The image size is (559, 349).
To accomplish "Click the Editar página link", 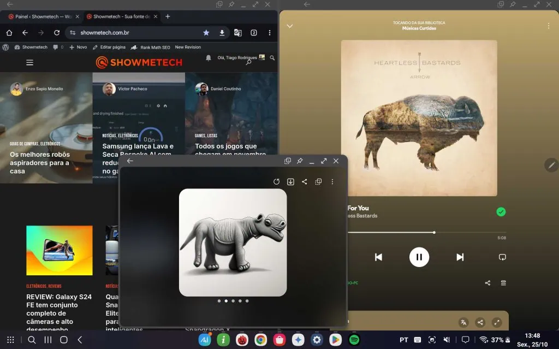I will [x=109, y=48].
